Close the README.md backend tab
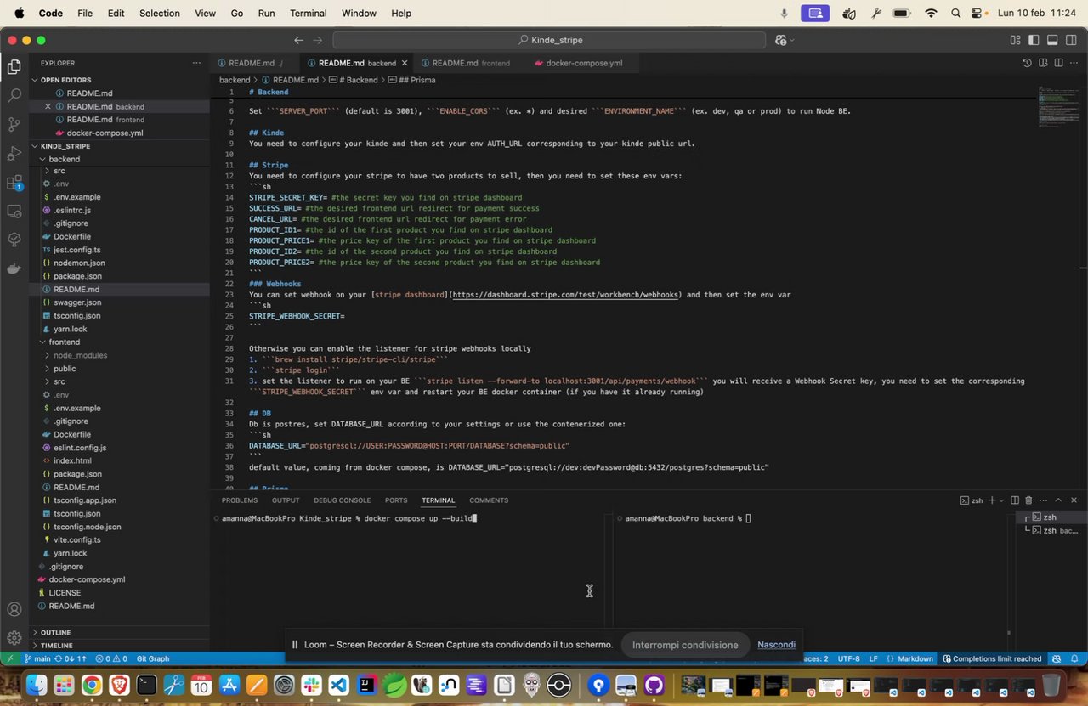 [405, 63]
